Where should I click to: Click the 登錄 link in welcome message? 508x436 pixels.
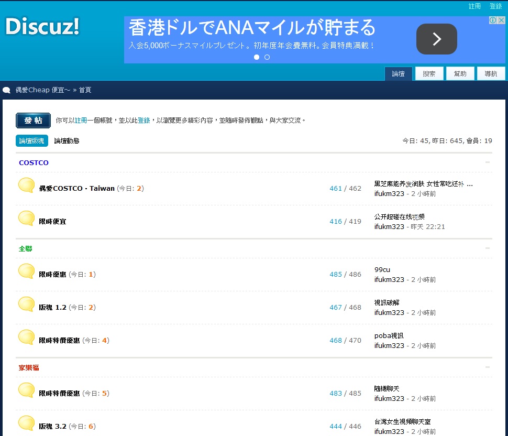144,121
